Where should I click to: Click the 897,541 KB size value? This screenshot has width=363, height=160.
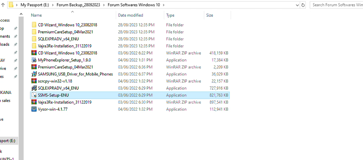point(219,102)
